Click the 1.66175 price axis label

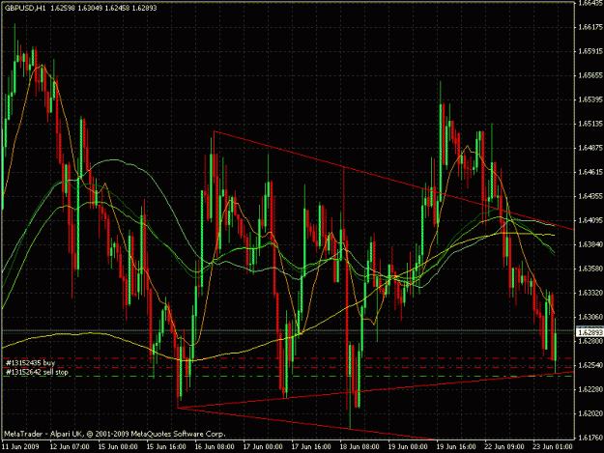tap(590, 27)
